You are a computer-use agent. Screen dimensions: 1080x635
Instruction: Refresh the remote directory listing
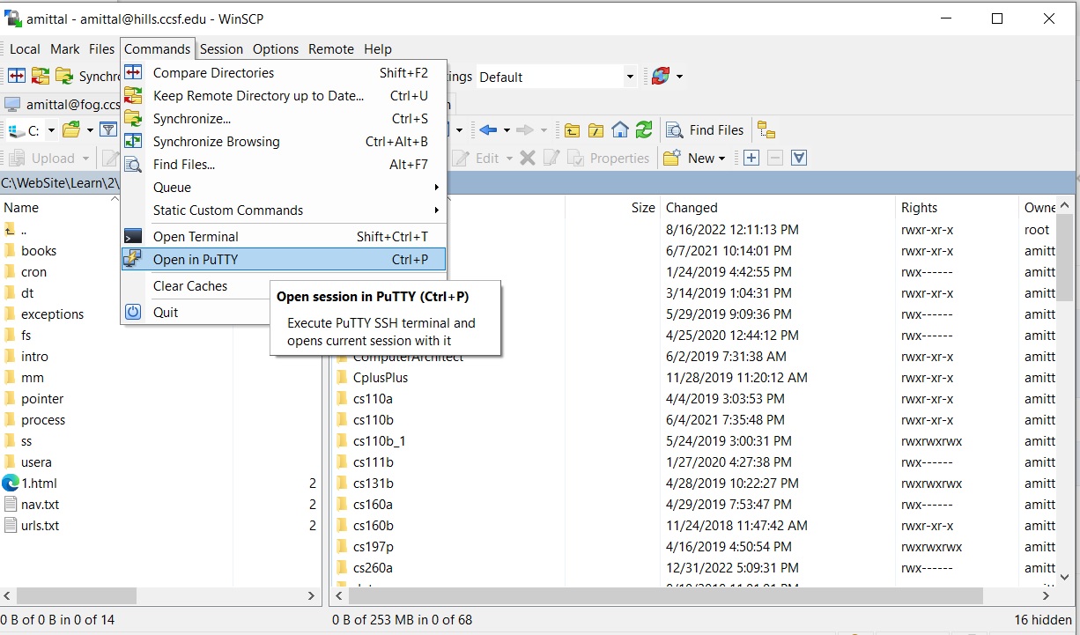644,130
